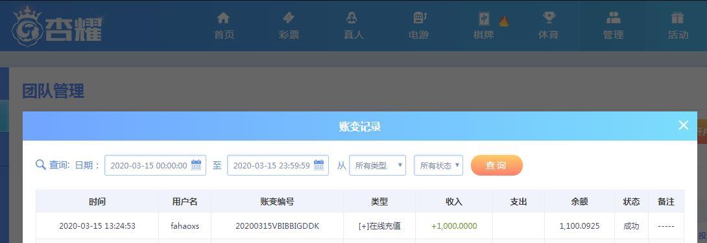Select the 真人 menu label
This screenshot has width=707, height=243.
tap(353, 35)
